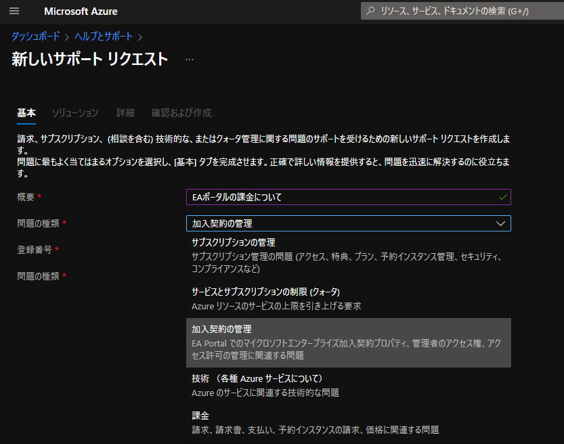The image size is (564, 444).
Task: Choose 技術 (各種 Azure サービスについて) option
Action: pos(349,385)
